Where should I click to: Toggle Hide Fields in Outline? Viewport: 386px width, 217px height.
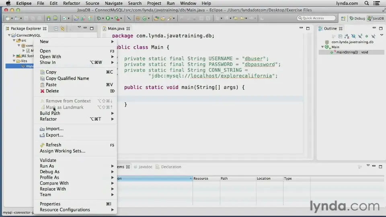click(353, 37)
